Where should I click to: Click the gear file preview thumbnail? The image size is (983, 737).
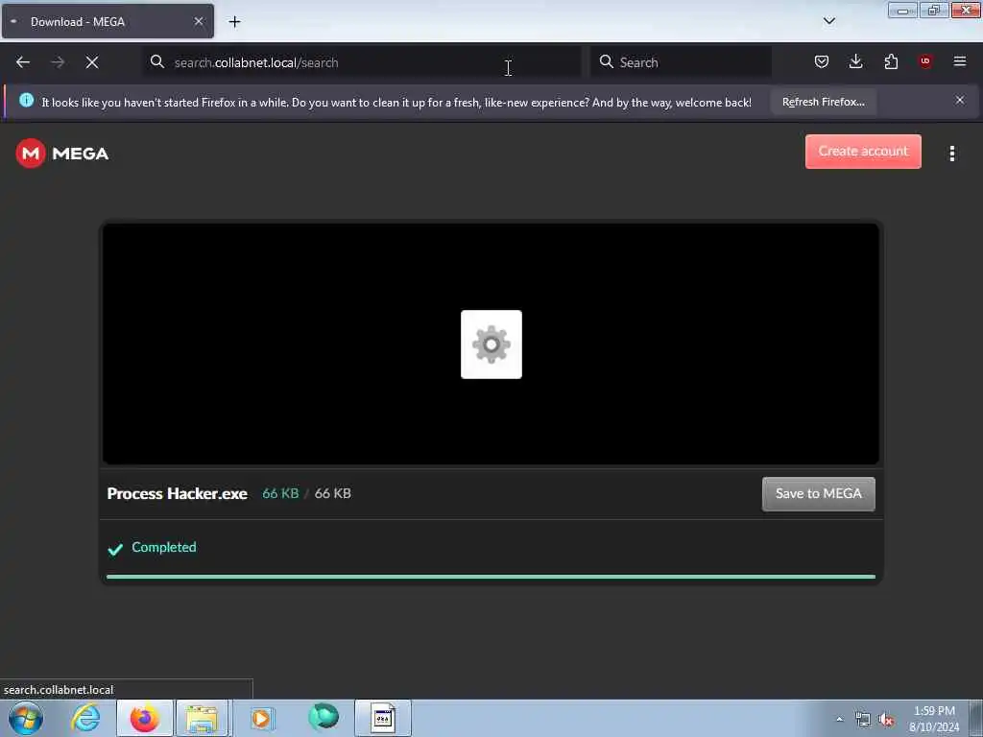(491, 345)
